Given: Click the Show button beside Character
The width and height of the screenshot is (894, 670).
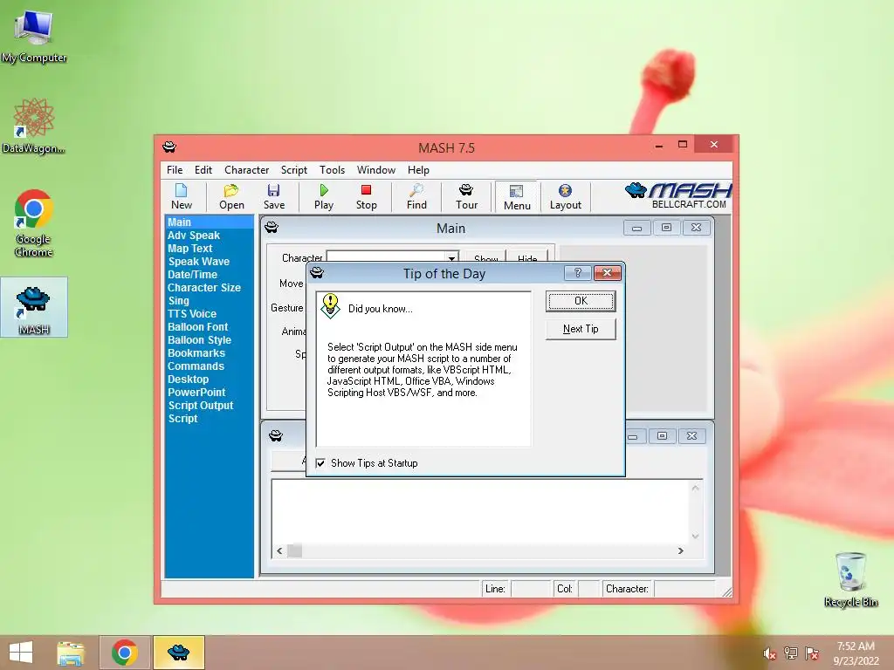Looking at the screenshot, I should tap(485, 258).
